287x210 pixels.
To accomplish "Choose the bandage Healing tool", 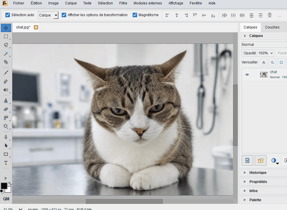I will tap(6, 109).
